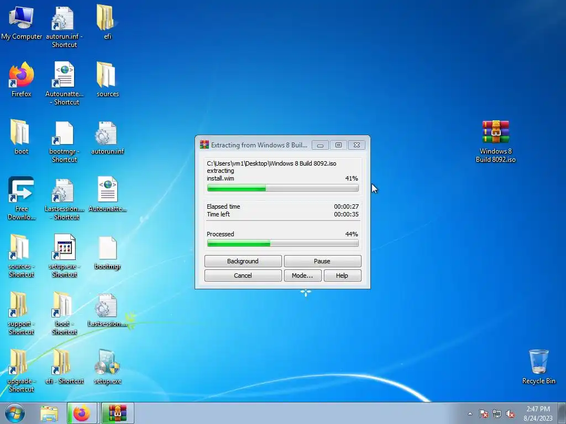
Task: Click the Processed total progress bar
Action: click(282, 243)
